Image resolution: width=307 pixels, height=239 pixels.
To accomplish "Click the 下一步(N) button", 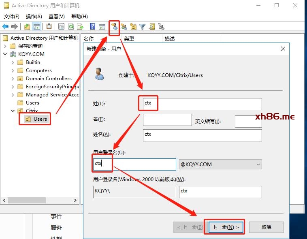I will (226, 227).
